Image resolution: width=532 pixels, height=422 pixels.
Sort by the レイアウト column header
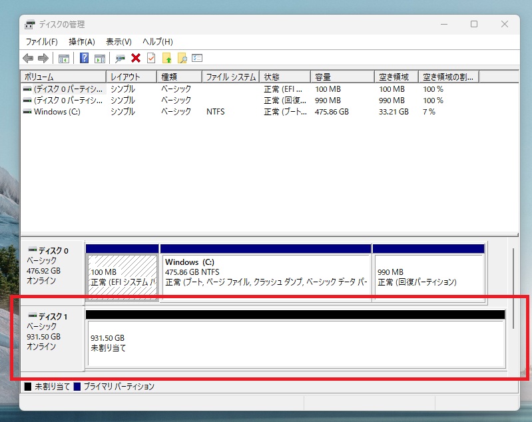click(132, 77)
